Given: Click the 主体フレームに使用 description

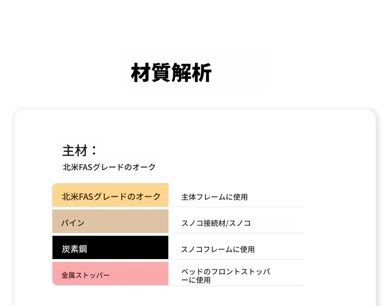Looking at the screenshot, I should (x=214, y=197).
